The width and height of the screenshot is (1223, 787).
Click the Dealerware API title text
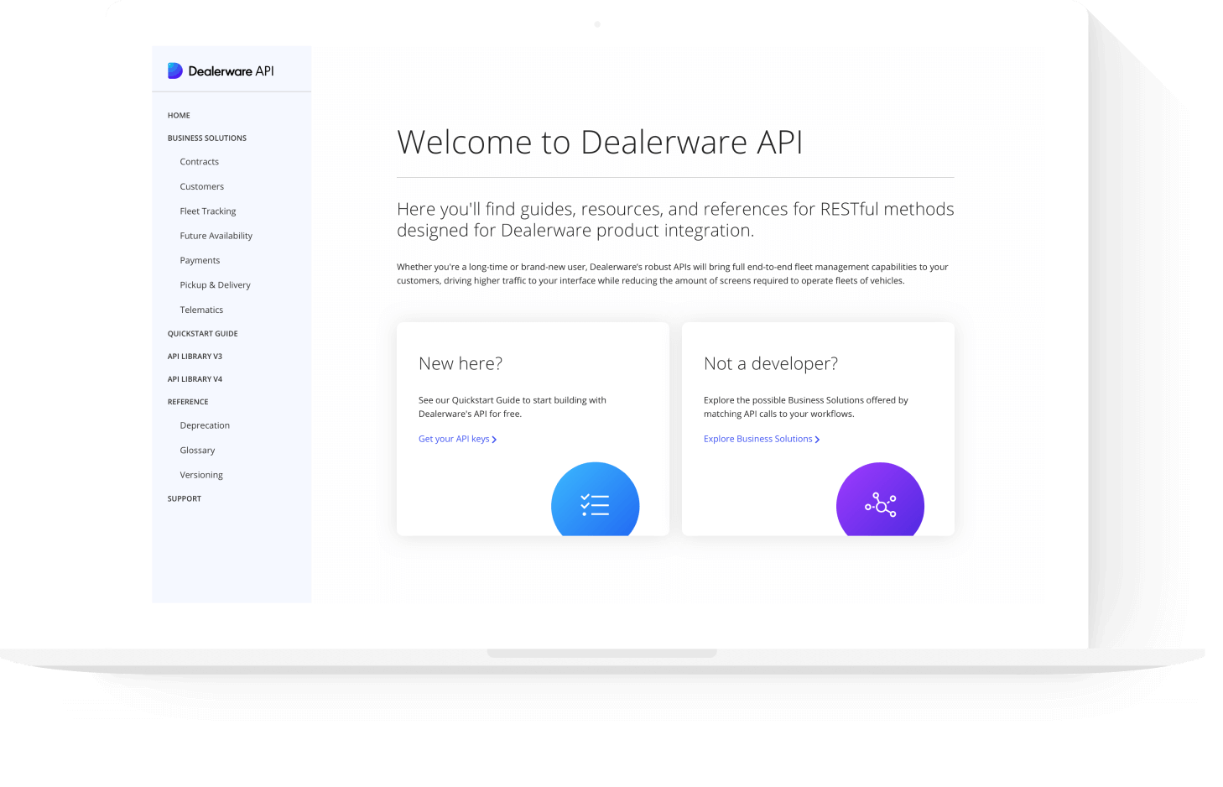[231, 71]
